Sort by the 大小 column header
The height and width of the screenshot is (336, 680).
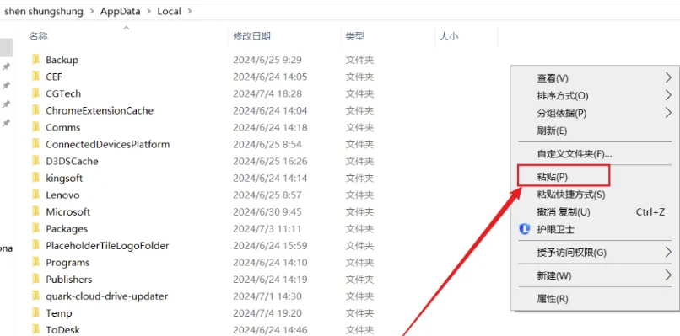[449, 36]
